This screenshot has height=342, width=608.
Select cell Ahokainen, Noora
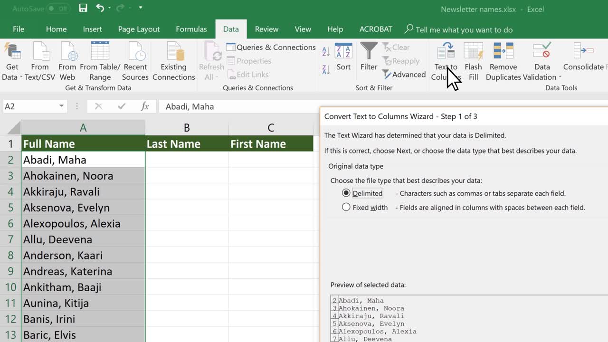click(x=83, y=176)
